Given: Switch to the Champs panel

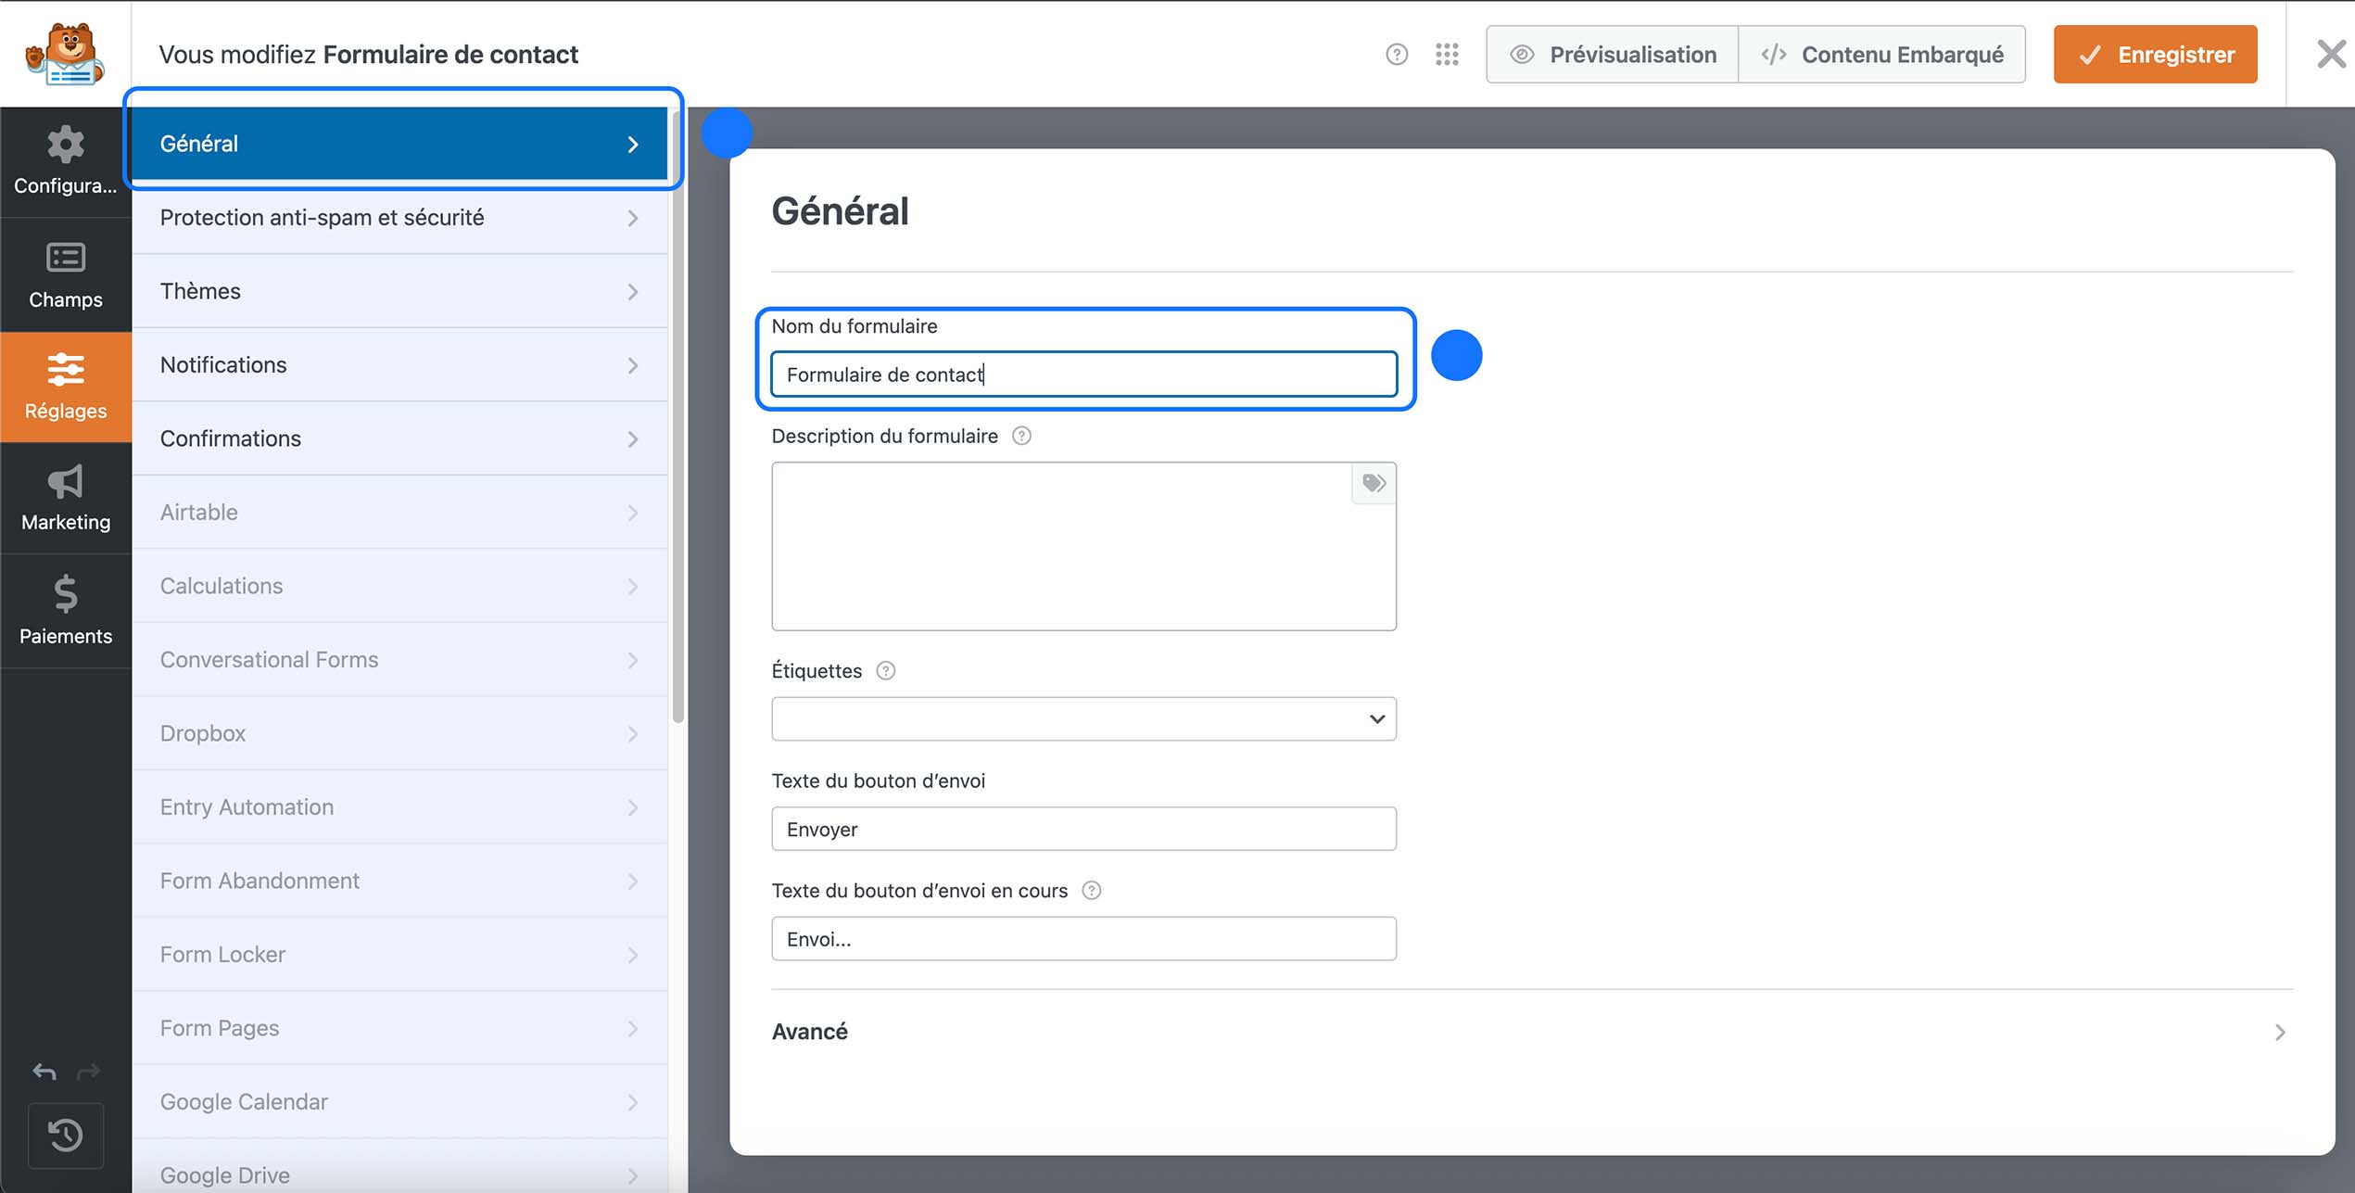Looking at the screenshot, I should (x=65, y=275).
